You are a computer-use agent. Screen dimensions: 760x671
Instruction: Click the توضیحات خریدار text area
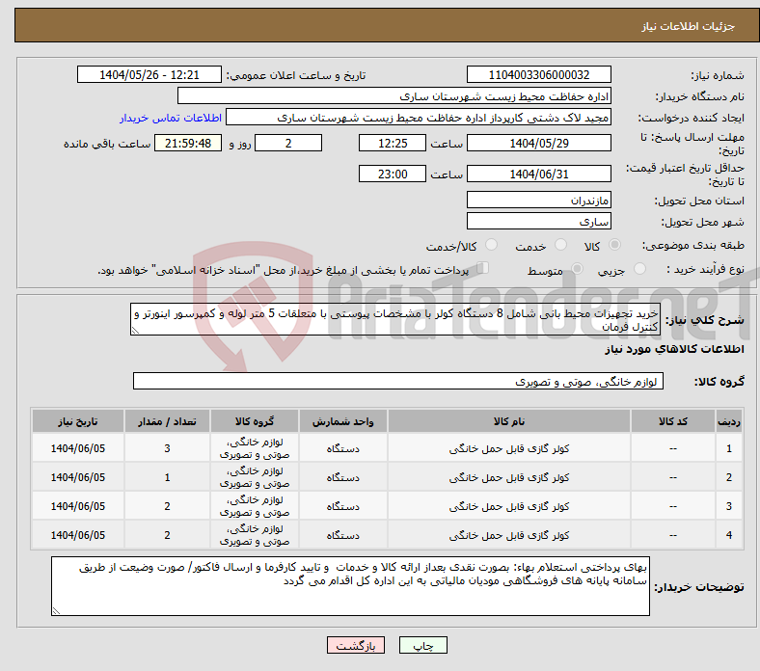click(350, 585)
